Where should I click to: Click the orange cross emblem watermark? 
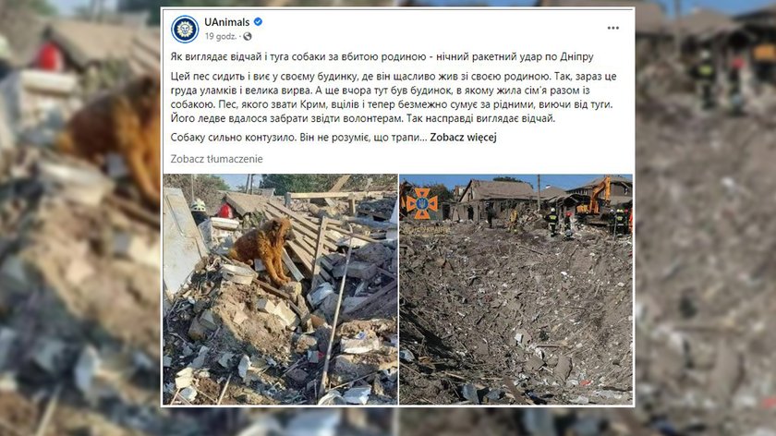[421, 203]
